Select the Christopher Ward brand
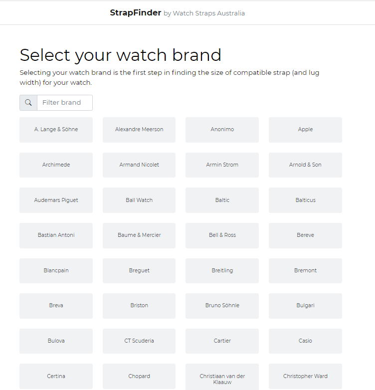The height and width of the screenshot is (390, 375). [305, 377]
